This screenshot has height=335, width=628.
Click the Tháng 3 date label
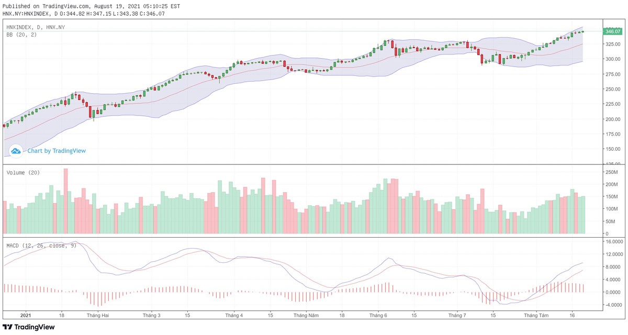(152, 316)
